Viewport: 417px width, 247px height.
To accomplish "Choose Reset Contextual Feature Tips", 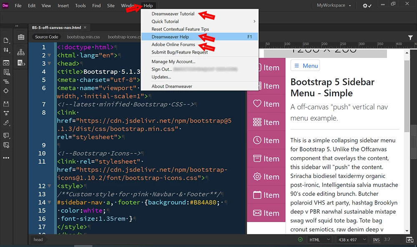I will (199, 29).
